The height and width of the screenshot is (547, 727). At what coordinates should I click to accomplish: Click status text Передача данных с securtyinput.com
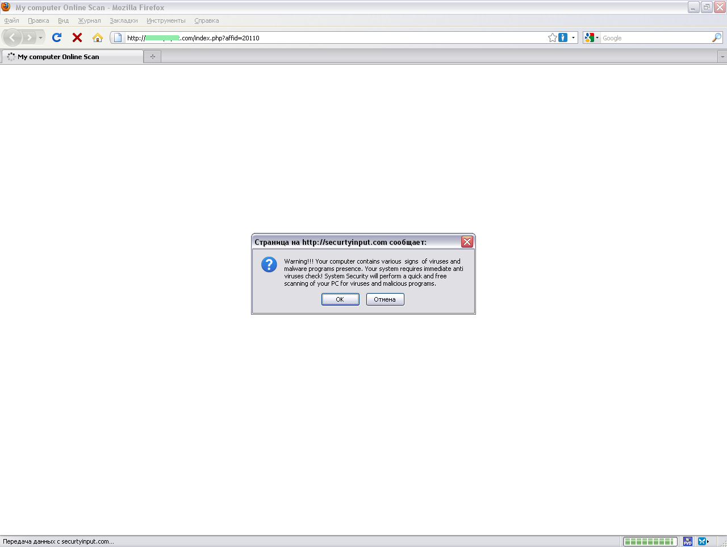tap(59, 541)
